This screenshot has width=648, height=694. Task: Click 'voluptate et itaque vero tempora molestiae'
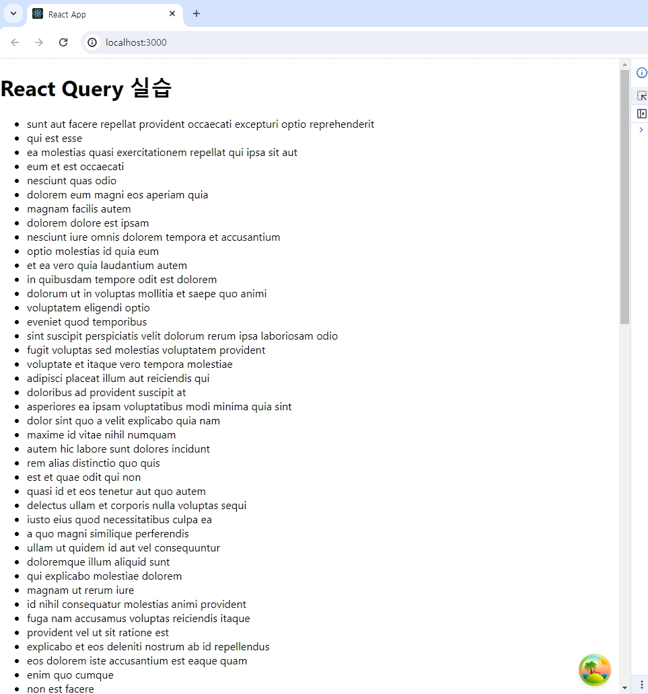(130, 364)
